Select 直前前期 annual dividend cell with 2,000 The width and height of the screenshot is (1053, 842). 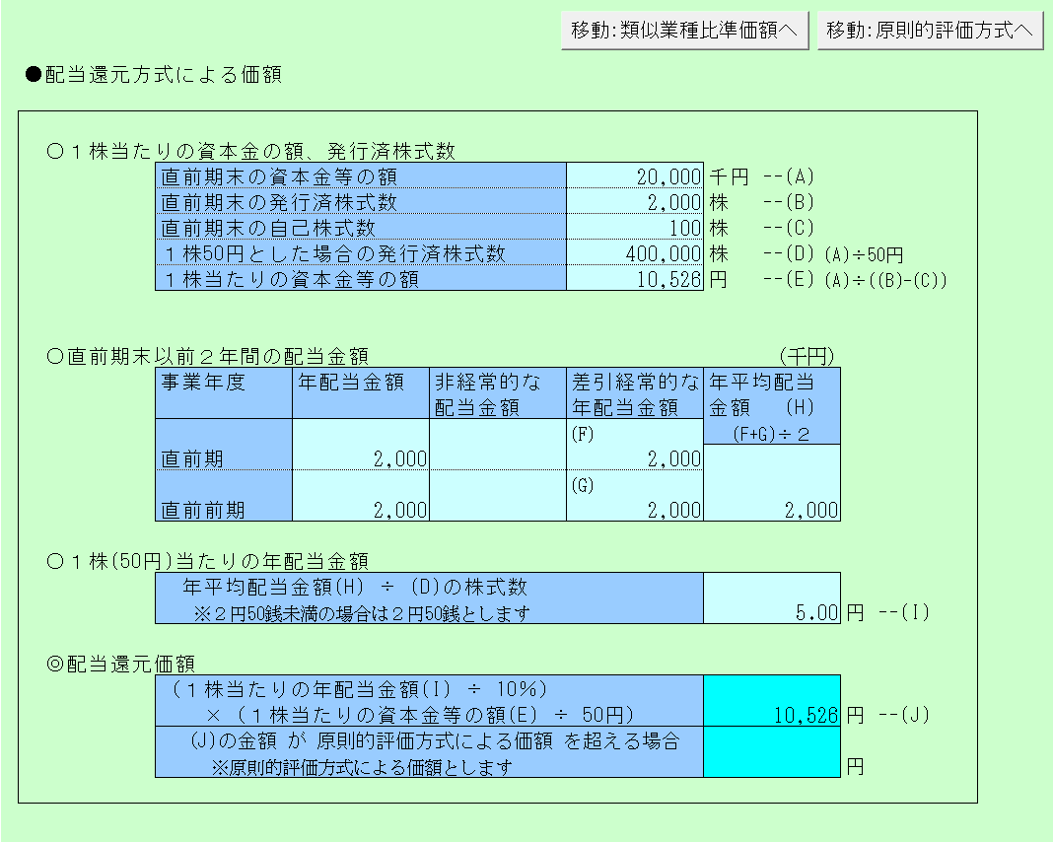[x=361, y=496]
